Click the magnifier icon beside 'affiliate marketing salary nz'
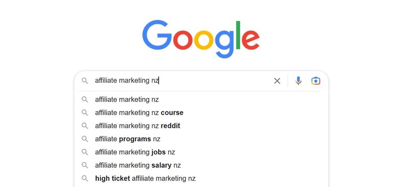 [x=85, y=165]
